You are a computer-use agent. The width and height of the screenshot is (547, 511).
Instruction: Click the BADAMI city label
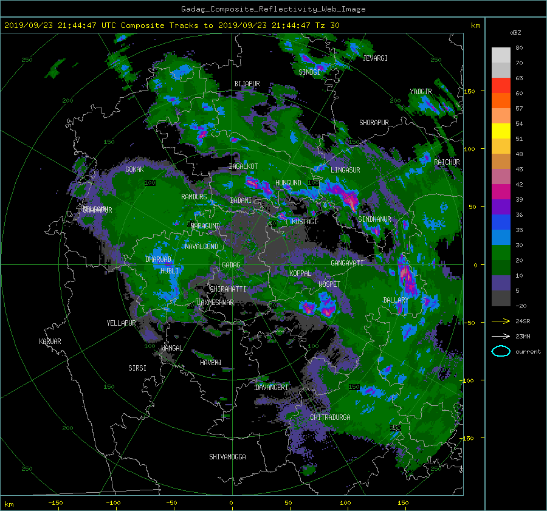pos(241,201)
